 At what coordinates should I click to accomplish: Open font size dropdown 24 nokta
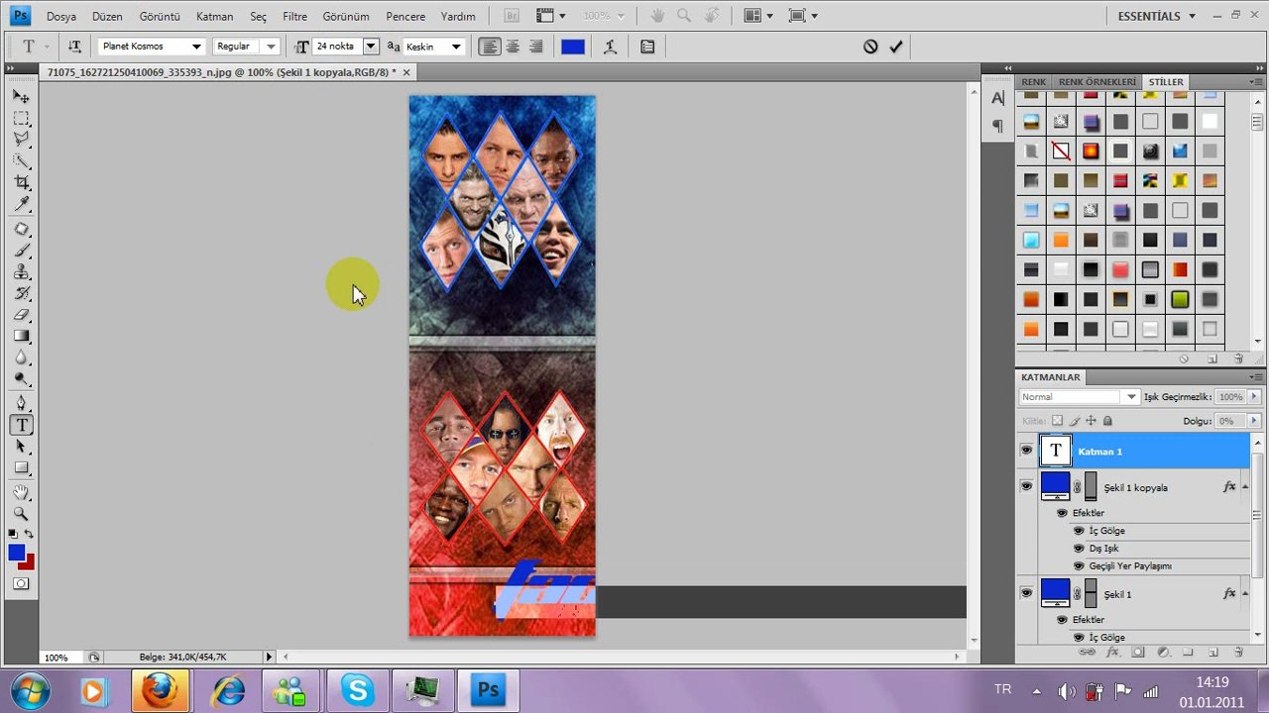(x=370, y=47)
